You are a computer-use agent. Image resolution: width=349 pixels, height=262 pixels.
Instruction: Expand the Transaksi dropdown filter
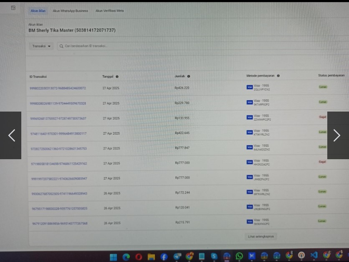click(x=42, y=46)
